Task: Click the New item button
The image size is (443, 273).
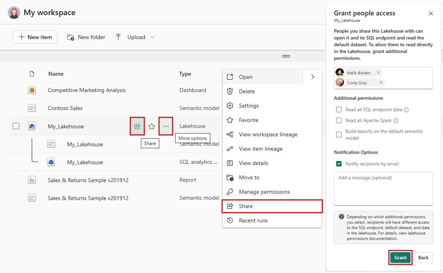Action: (x=35, y=37)
